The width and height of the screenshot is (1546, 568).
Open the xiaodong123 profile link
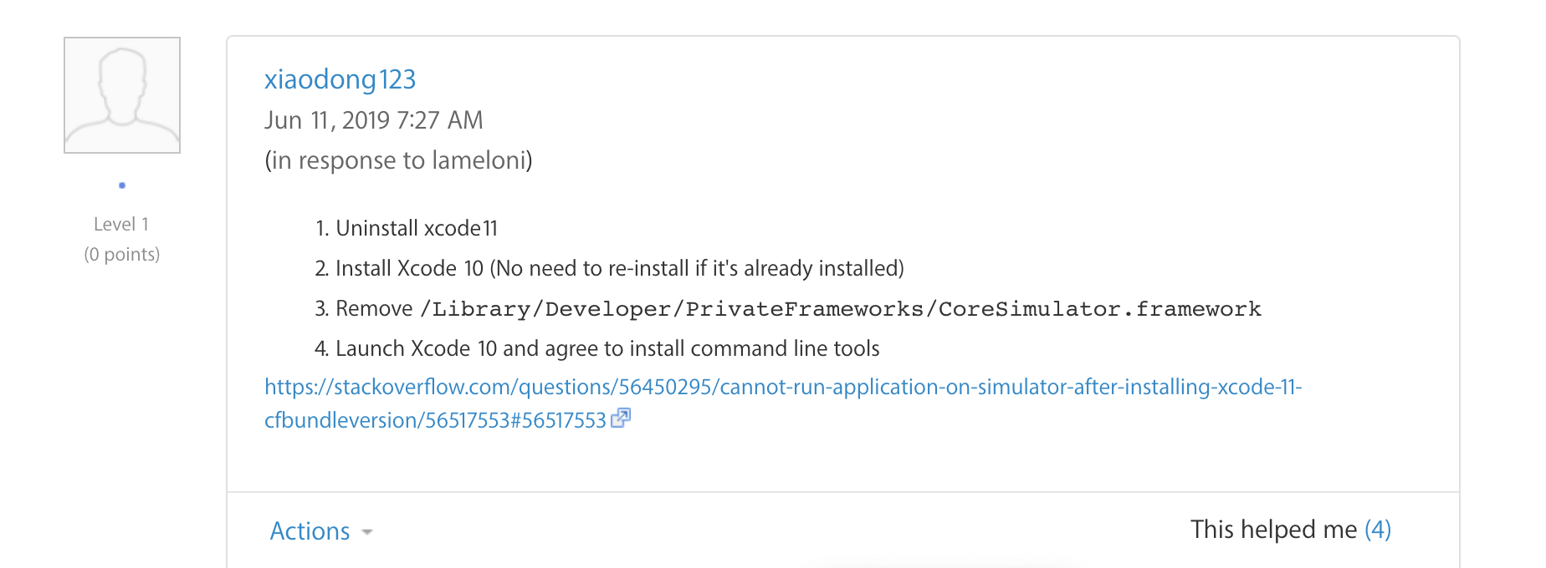[x=340, y=79]
